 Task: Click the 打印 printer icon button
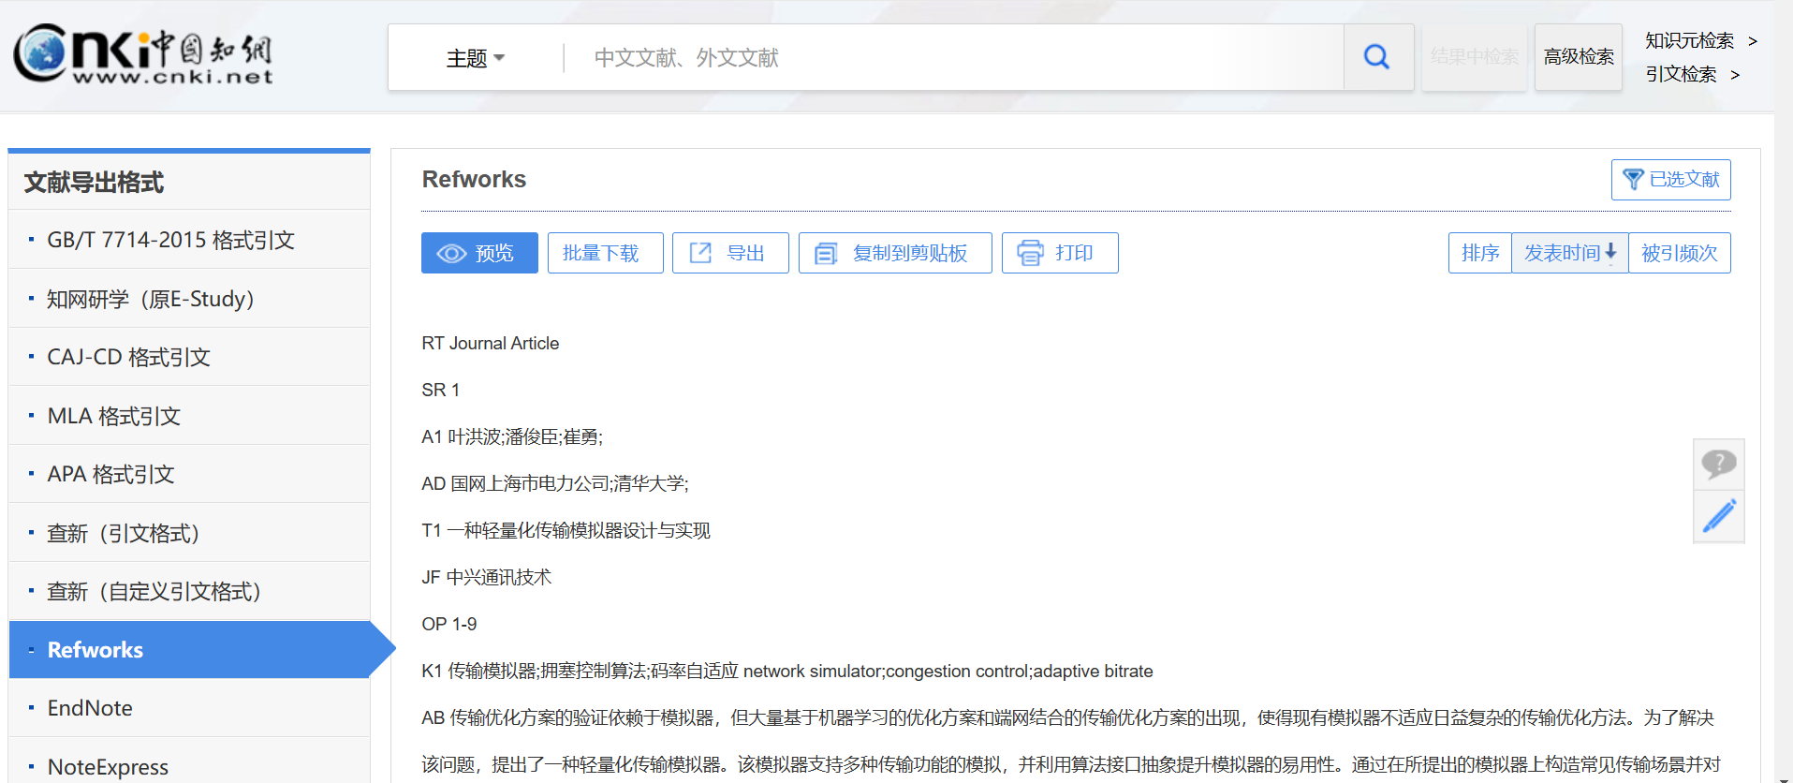(x=1060, y=253)
